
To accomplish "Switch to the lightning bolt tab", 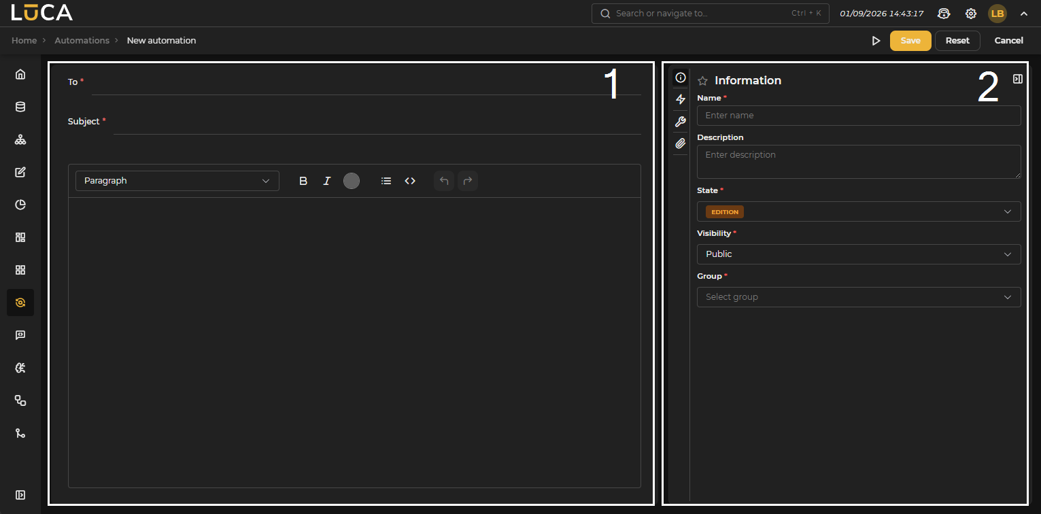I will click(x=681, y=99).
